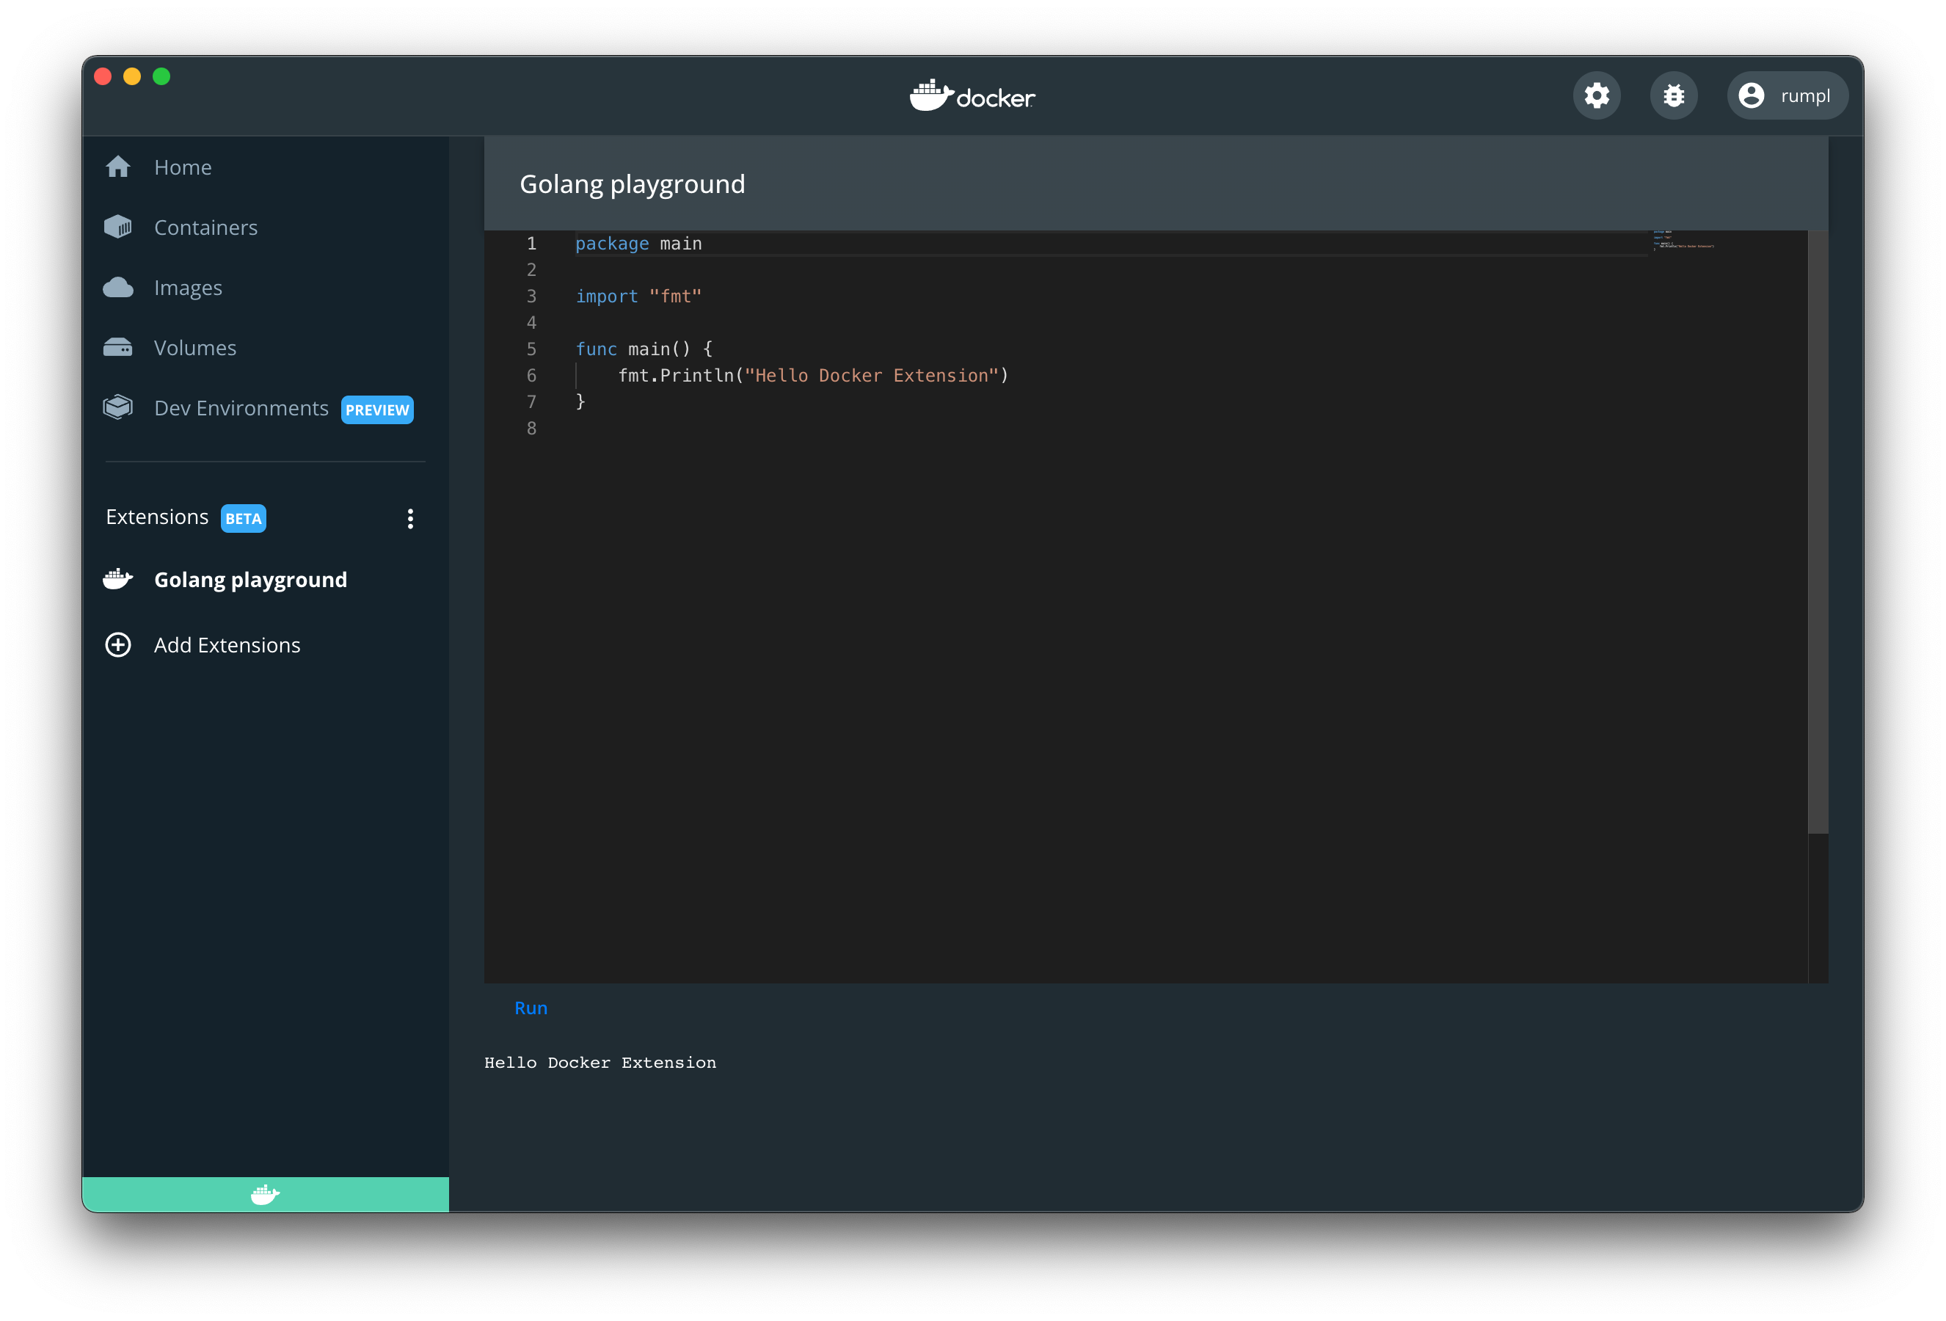Click the Run button
Screen dimensions: 1946x1321
click(531, 1008)
